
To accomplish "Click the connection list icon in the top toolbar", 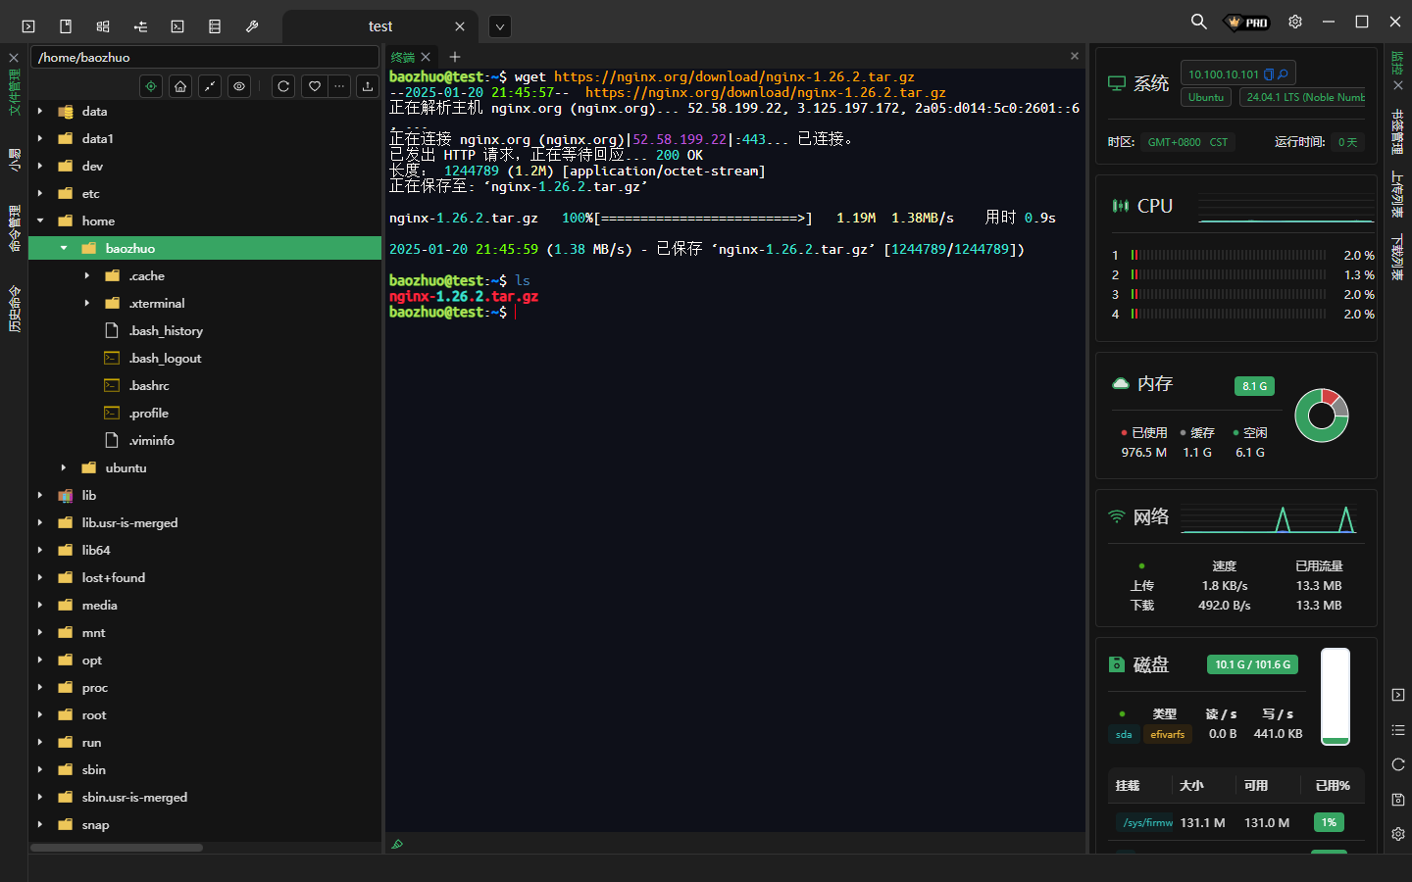I will click(140, 26).
